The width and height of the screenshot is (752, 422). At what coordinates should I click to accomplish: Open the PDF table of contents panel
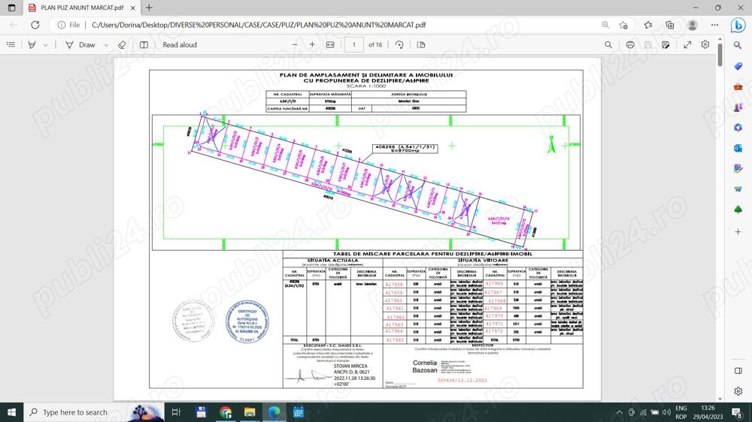[11, 45]
